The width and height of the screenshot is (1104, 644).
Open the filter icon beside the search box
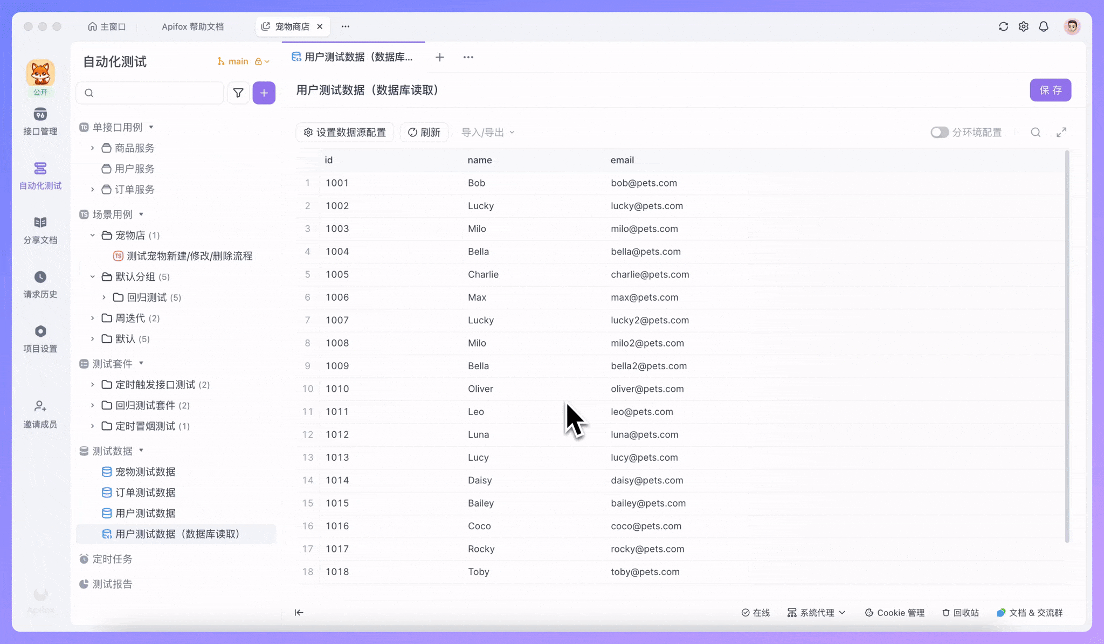pyautogui.click(x=238, y=93)
